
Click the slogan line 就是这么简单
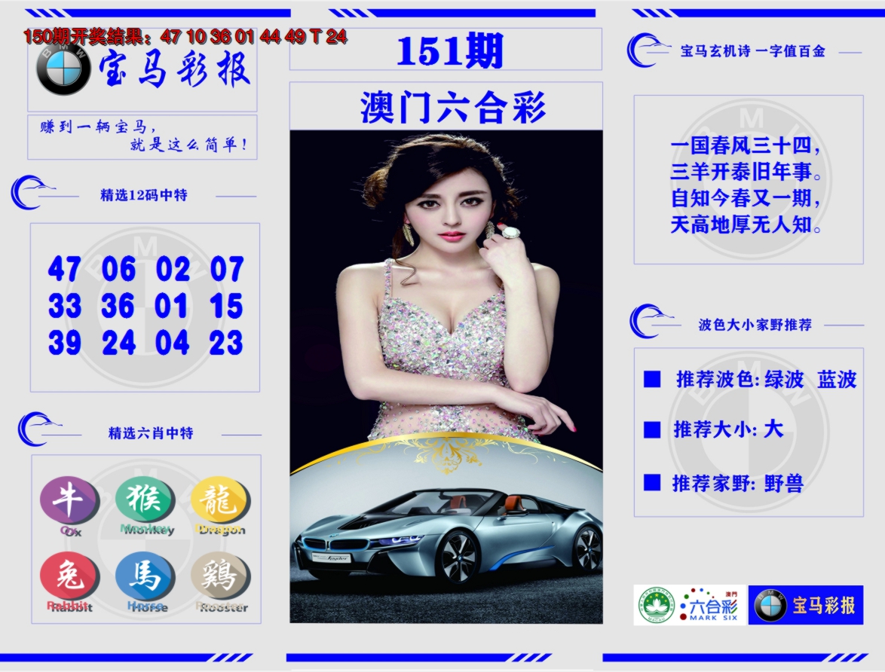coord(189,145)
